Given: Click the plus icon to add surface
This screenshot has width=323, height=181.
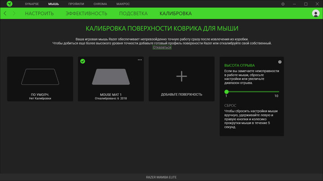Looking at the screenshot, I should pyautogui.click(x=182, y=76).
